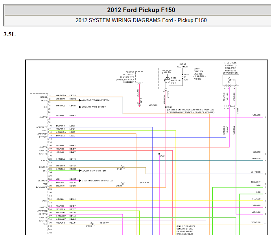Click the "WHT/ORG" wire color at pin 1
The width and height of the screenshot is (271, 235).
[61, 95]
